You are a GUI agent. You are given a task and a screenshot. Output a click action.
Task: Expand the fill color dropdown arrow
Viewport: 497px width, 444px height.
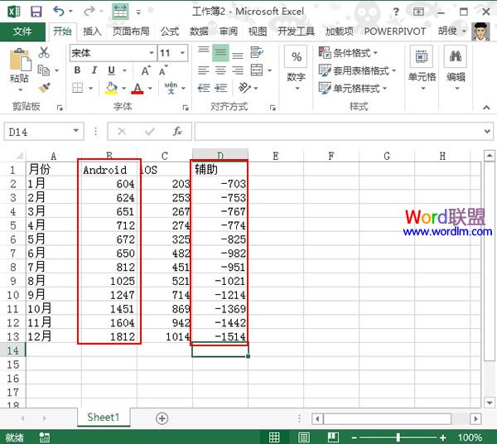tap(124, 88)
